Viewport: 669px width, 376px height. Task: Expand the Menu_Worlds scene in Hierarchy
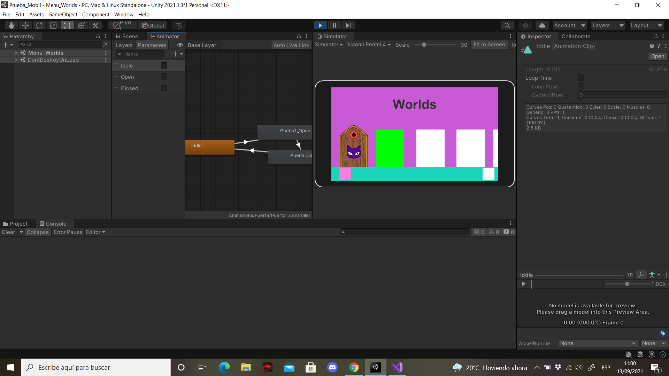coord(17,53)
